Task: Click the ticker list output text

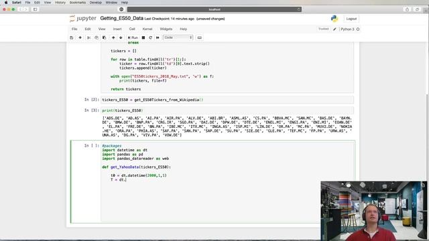Action: click(227, 127)
